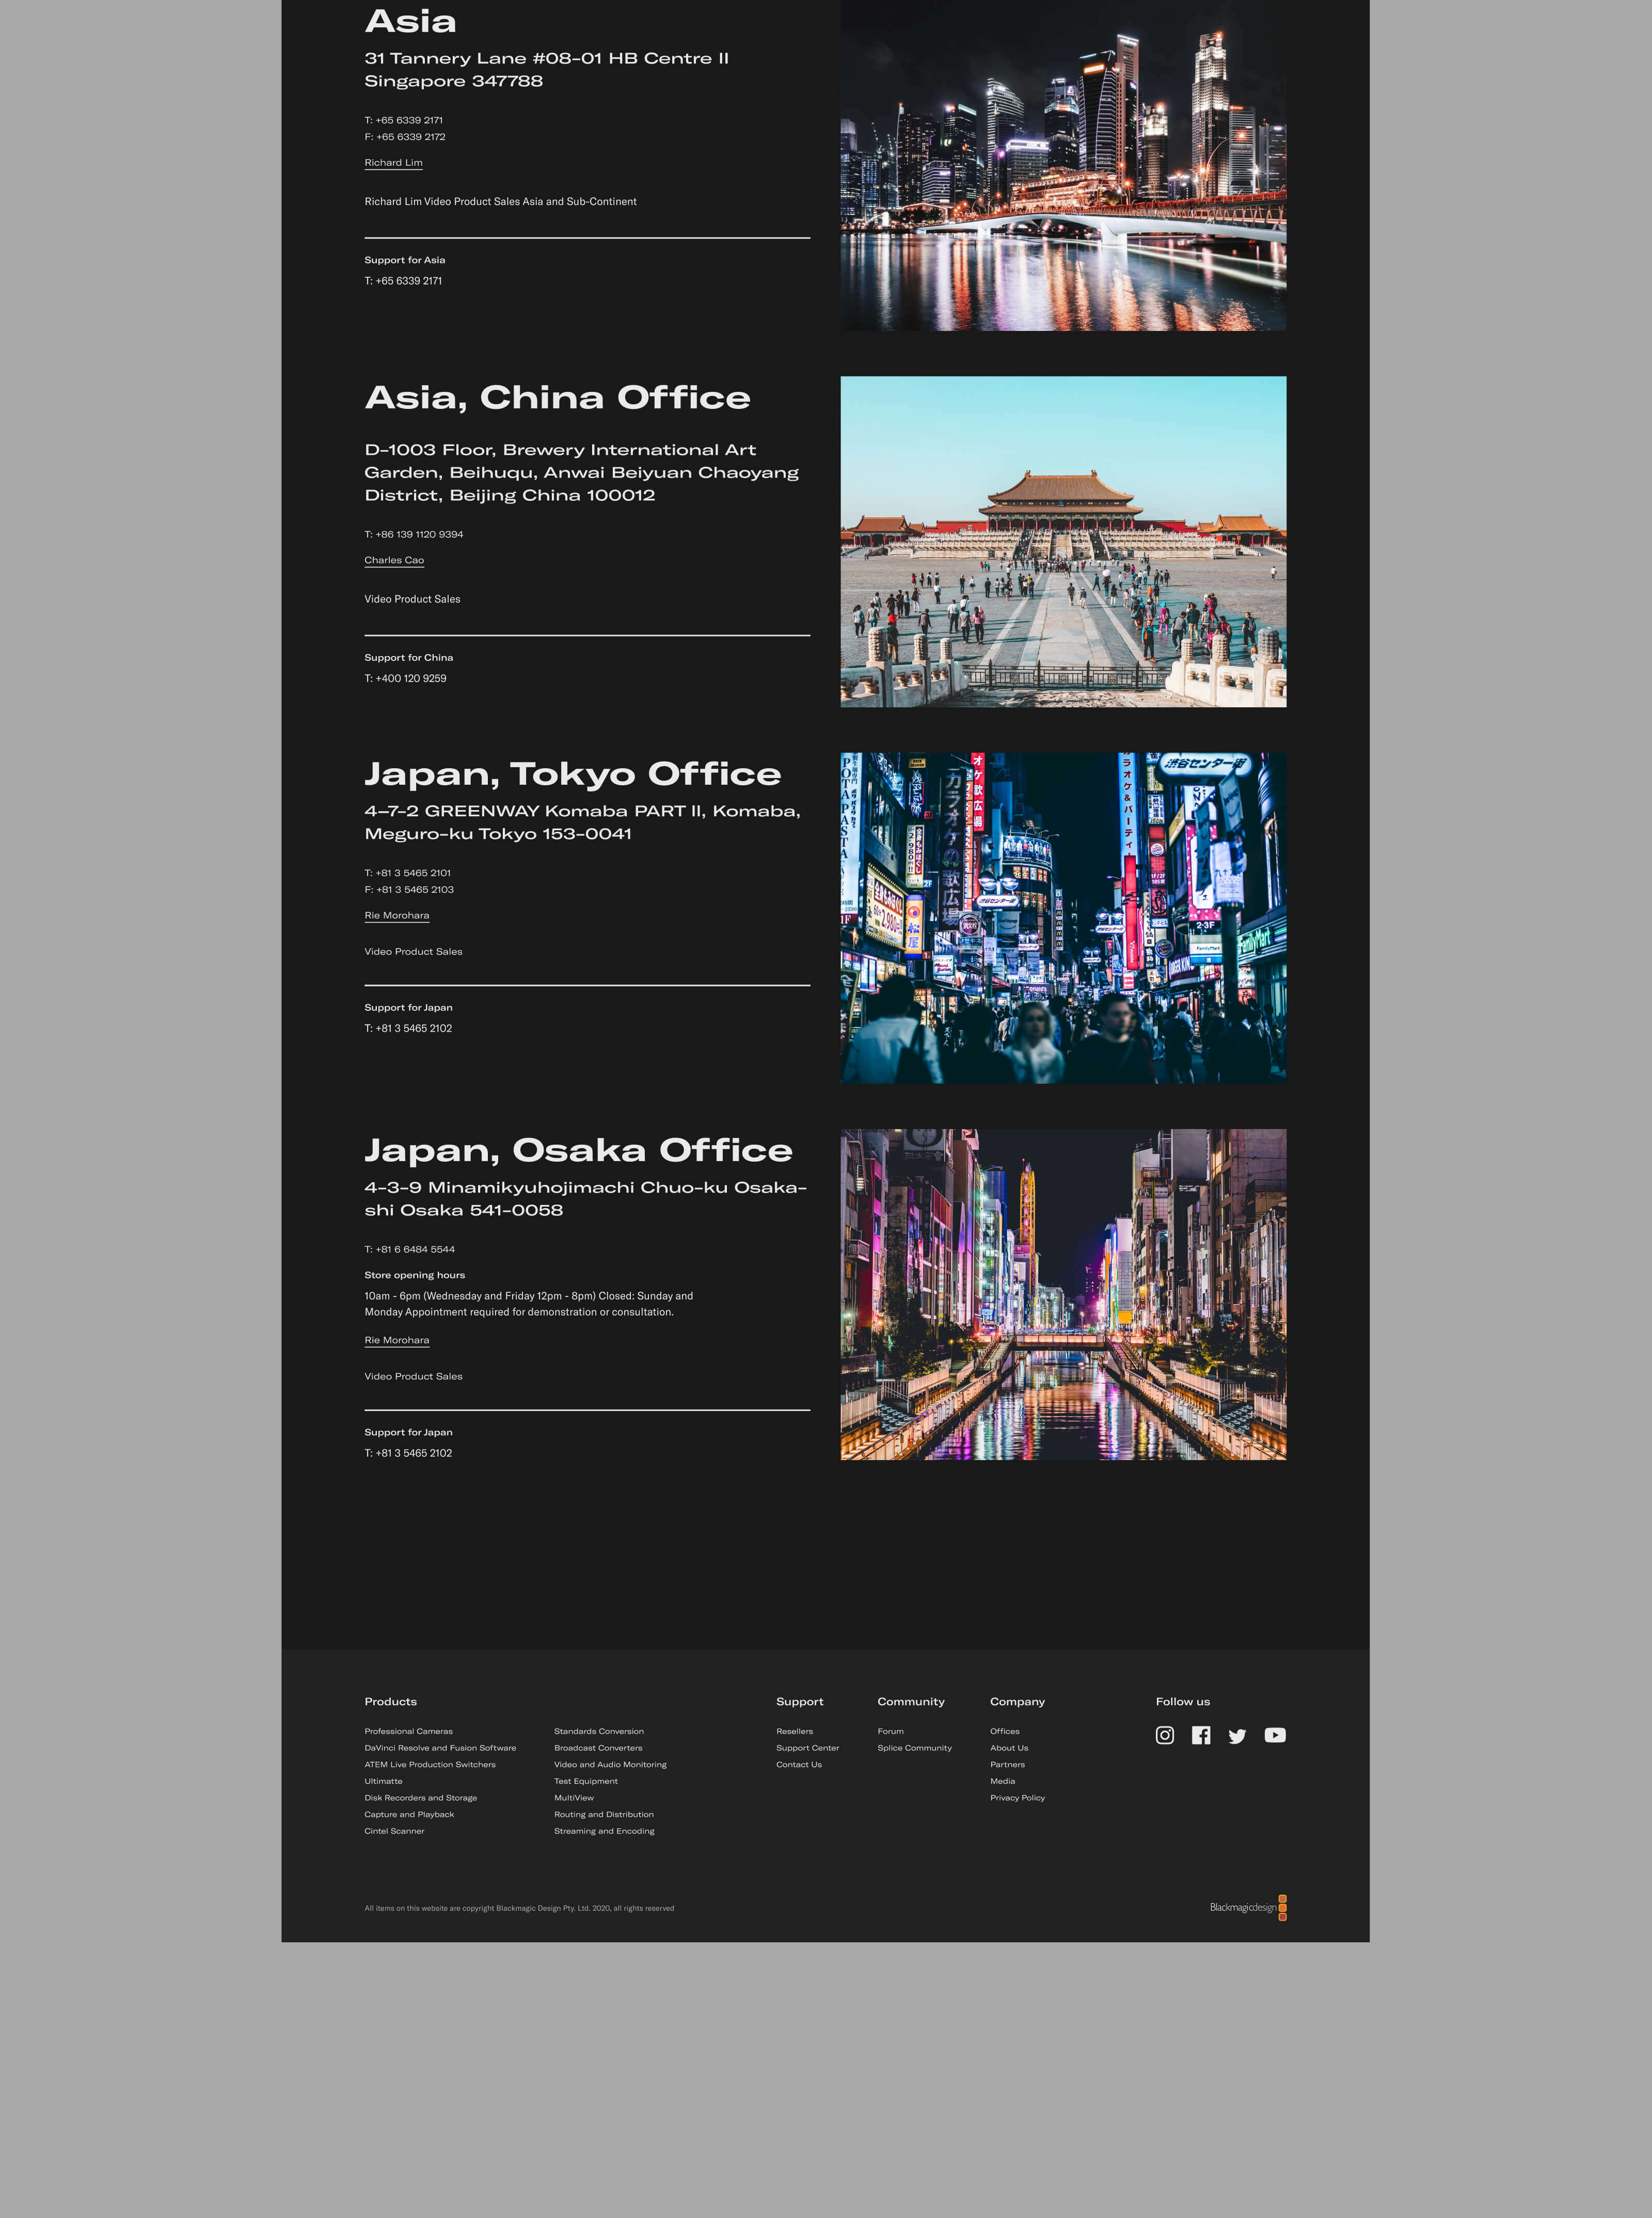The width and height of the screenshot is (1652, 2218).
Task: Go to ATEM Live Production Switchers
Action: (x=430, y=1764)
